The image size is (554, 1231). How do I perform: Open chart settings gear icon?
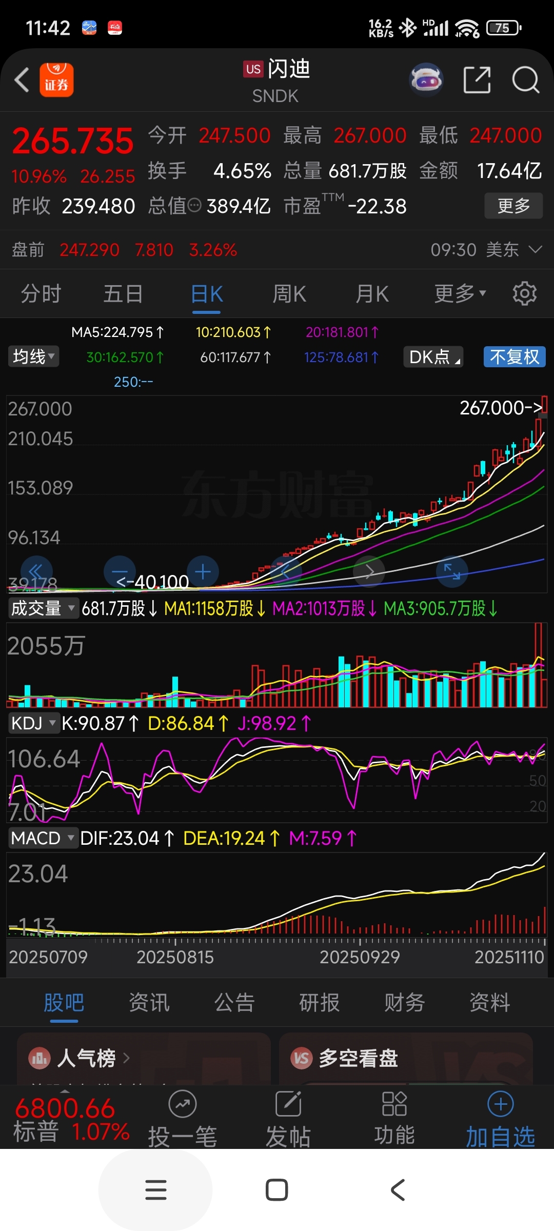(524, 294)
